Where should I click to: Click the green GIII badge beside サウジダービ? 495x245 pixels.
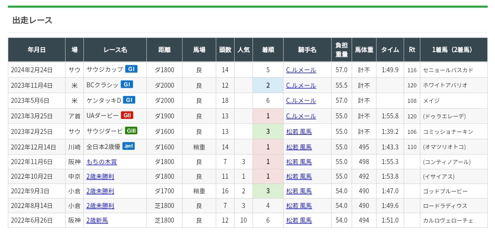132,131
